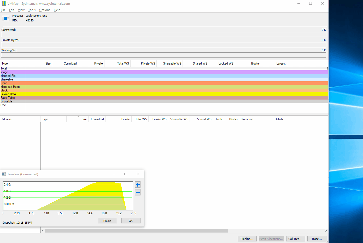This screenshot has width=363, height=243.
Task: Click the zoom out minus icon on timeline
Action: (x=138, y=193)
